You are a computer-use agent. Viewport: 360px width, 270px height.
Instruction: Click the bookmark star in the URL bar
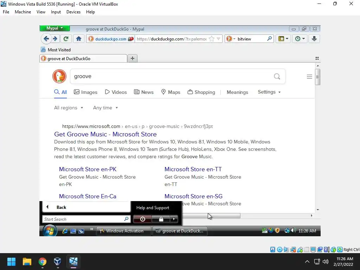(211, 39)
